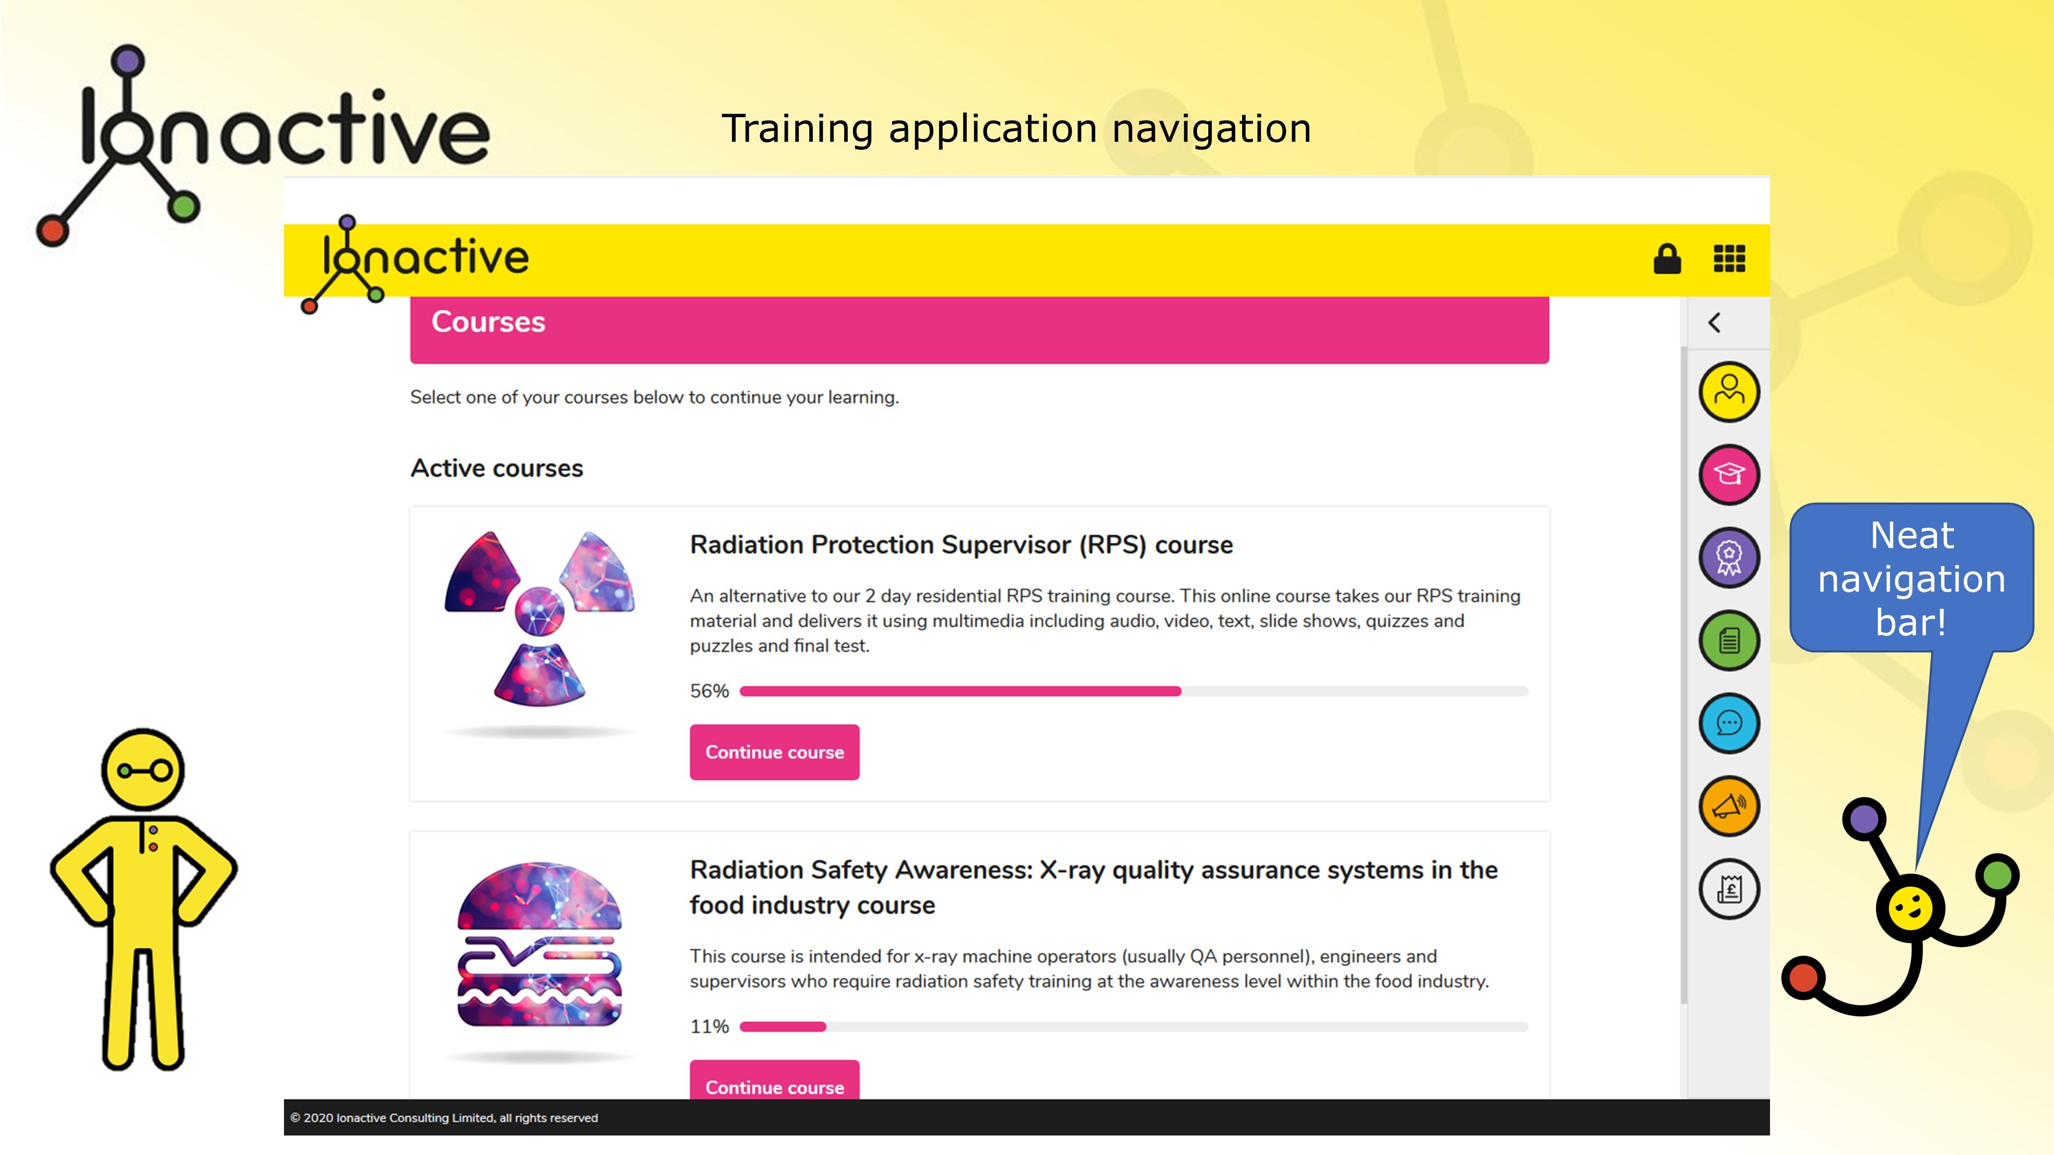Click the Active courses heading
This screenshot has width=2054, height=1155.
pos(497,468)
